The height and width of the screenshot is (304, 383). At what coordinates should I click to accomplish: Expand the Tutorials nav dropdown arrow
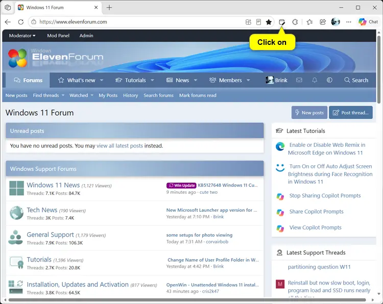pos(152,80)
